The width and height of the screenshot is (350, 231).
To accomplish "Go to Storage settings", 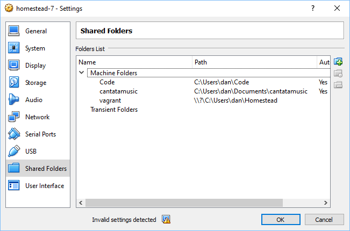I will (35, 83).
